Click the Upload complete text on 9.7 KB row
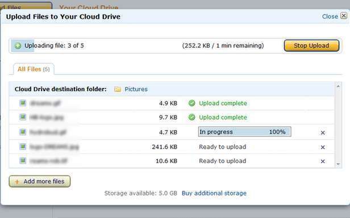Image resolution: width=350 pixels, height=218 pixels. point(223,117)
